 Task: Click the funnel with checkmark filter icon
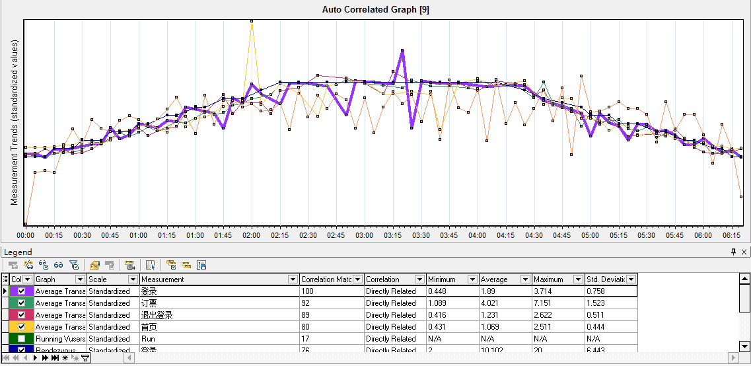[74, 264]
